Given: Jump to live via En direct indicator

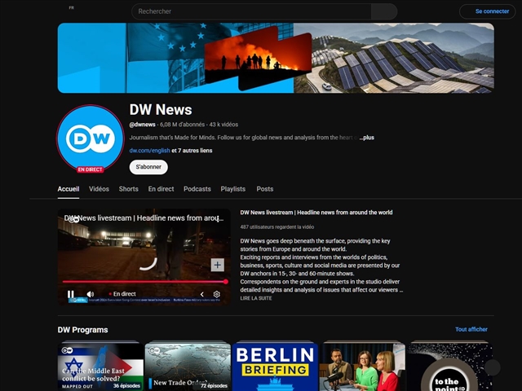Looking at the screenshot, I should pos(122,294).
